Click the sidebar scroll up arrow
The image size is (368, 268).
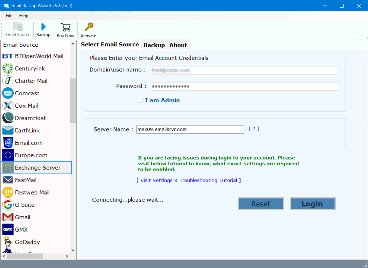73,44
